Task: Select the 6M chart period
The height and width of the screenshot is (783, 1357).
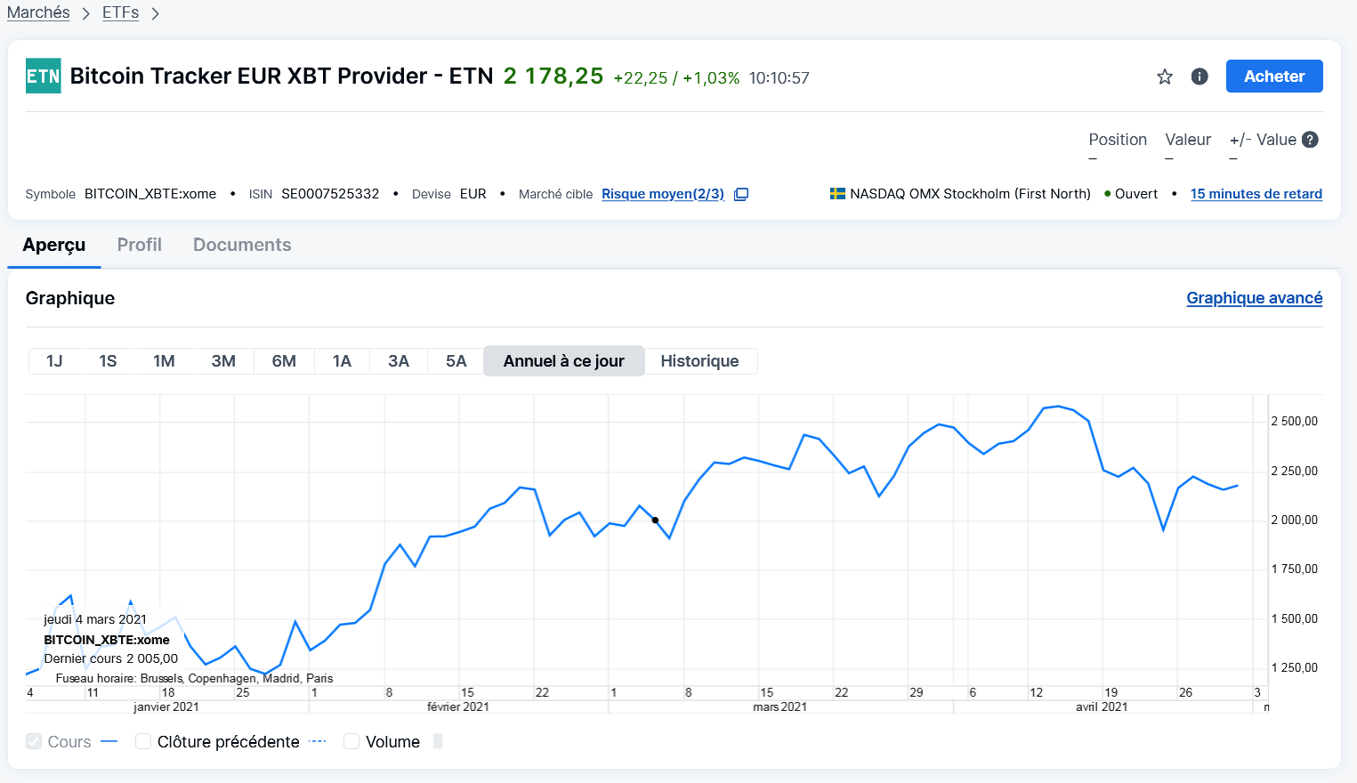Action: pos(284,361)
